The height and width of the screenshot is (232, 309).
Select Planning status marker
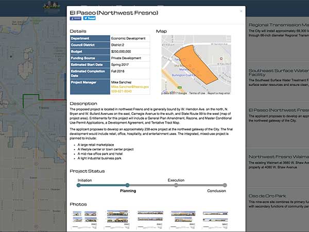128,185
